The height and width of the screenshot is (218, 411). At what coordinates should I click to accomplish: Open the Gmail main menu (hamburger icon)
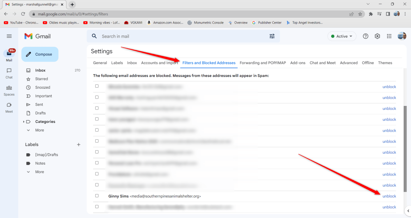pyautogui.click(x=9, y=36)
